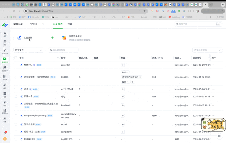Screen dimensions: 226x143
Task: Check the 新建一个 row checkbox
Action: click(x=16, y=97)
